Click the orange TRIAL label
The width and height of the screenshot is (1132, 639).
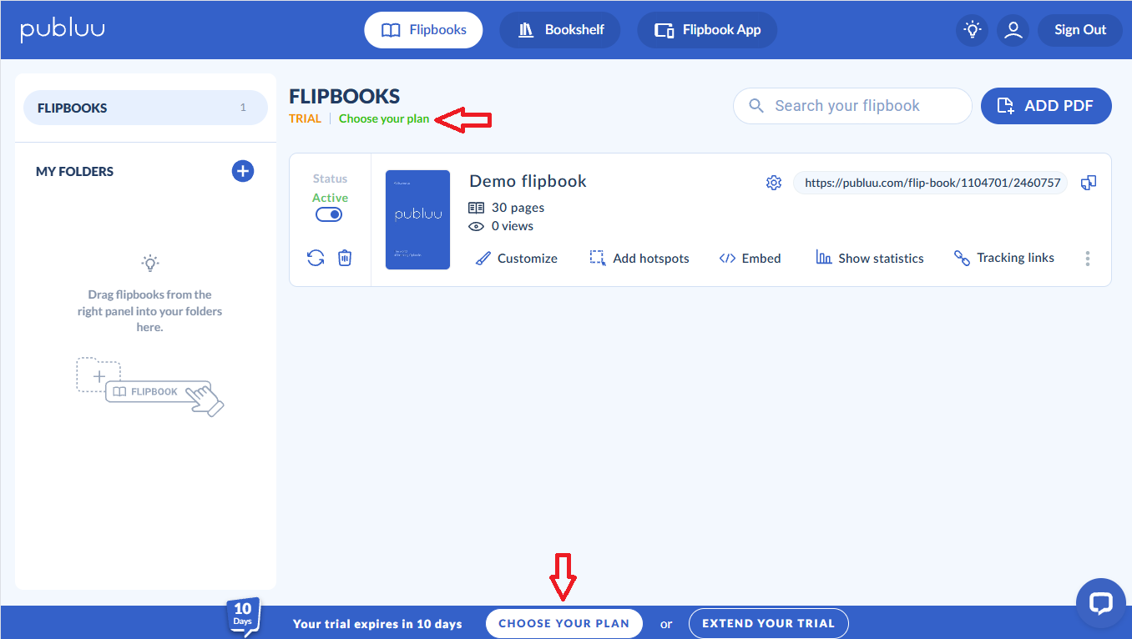[305, 118]
